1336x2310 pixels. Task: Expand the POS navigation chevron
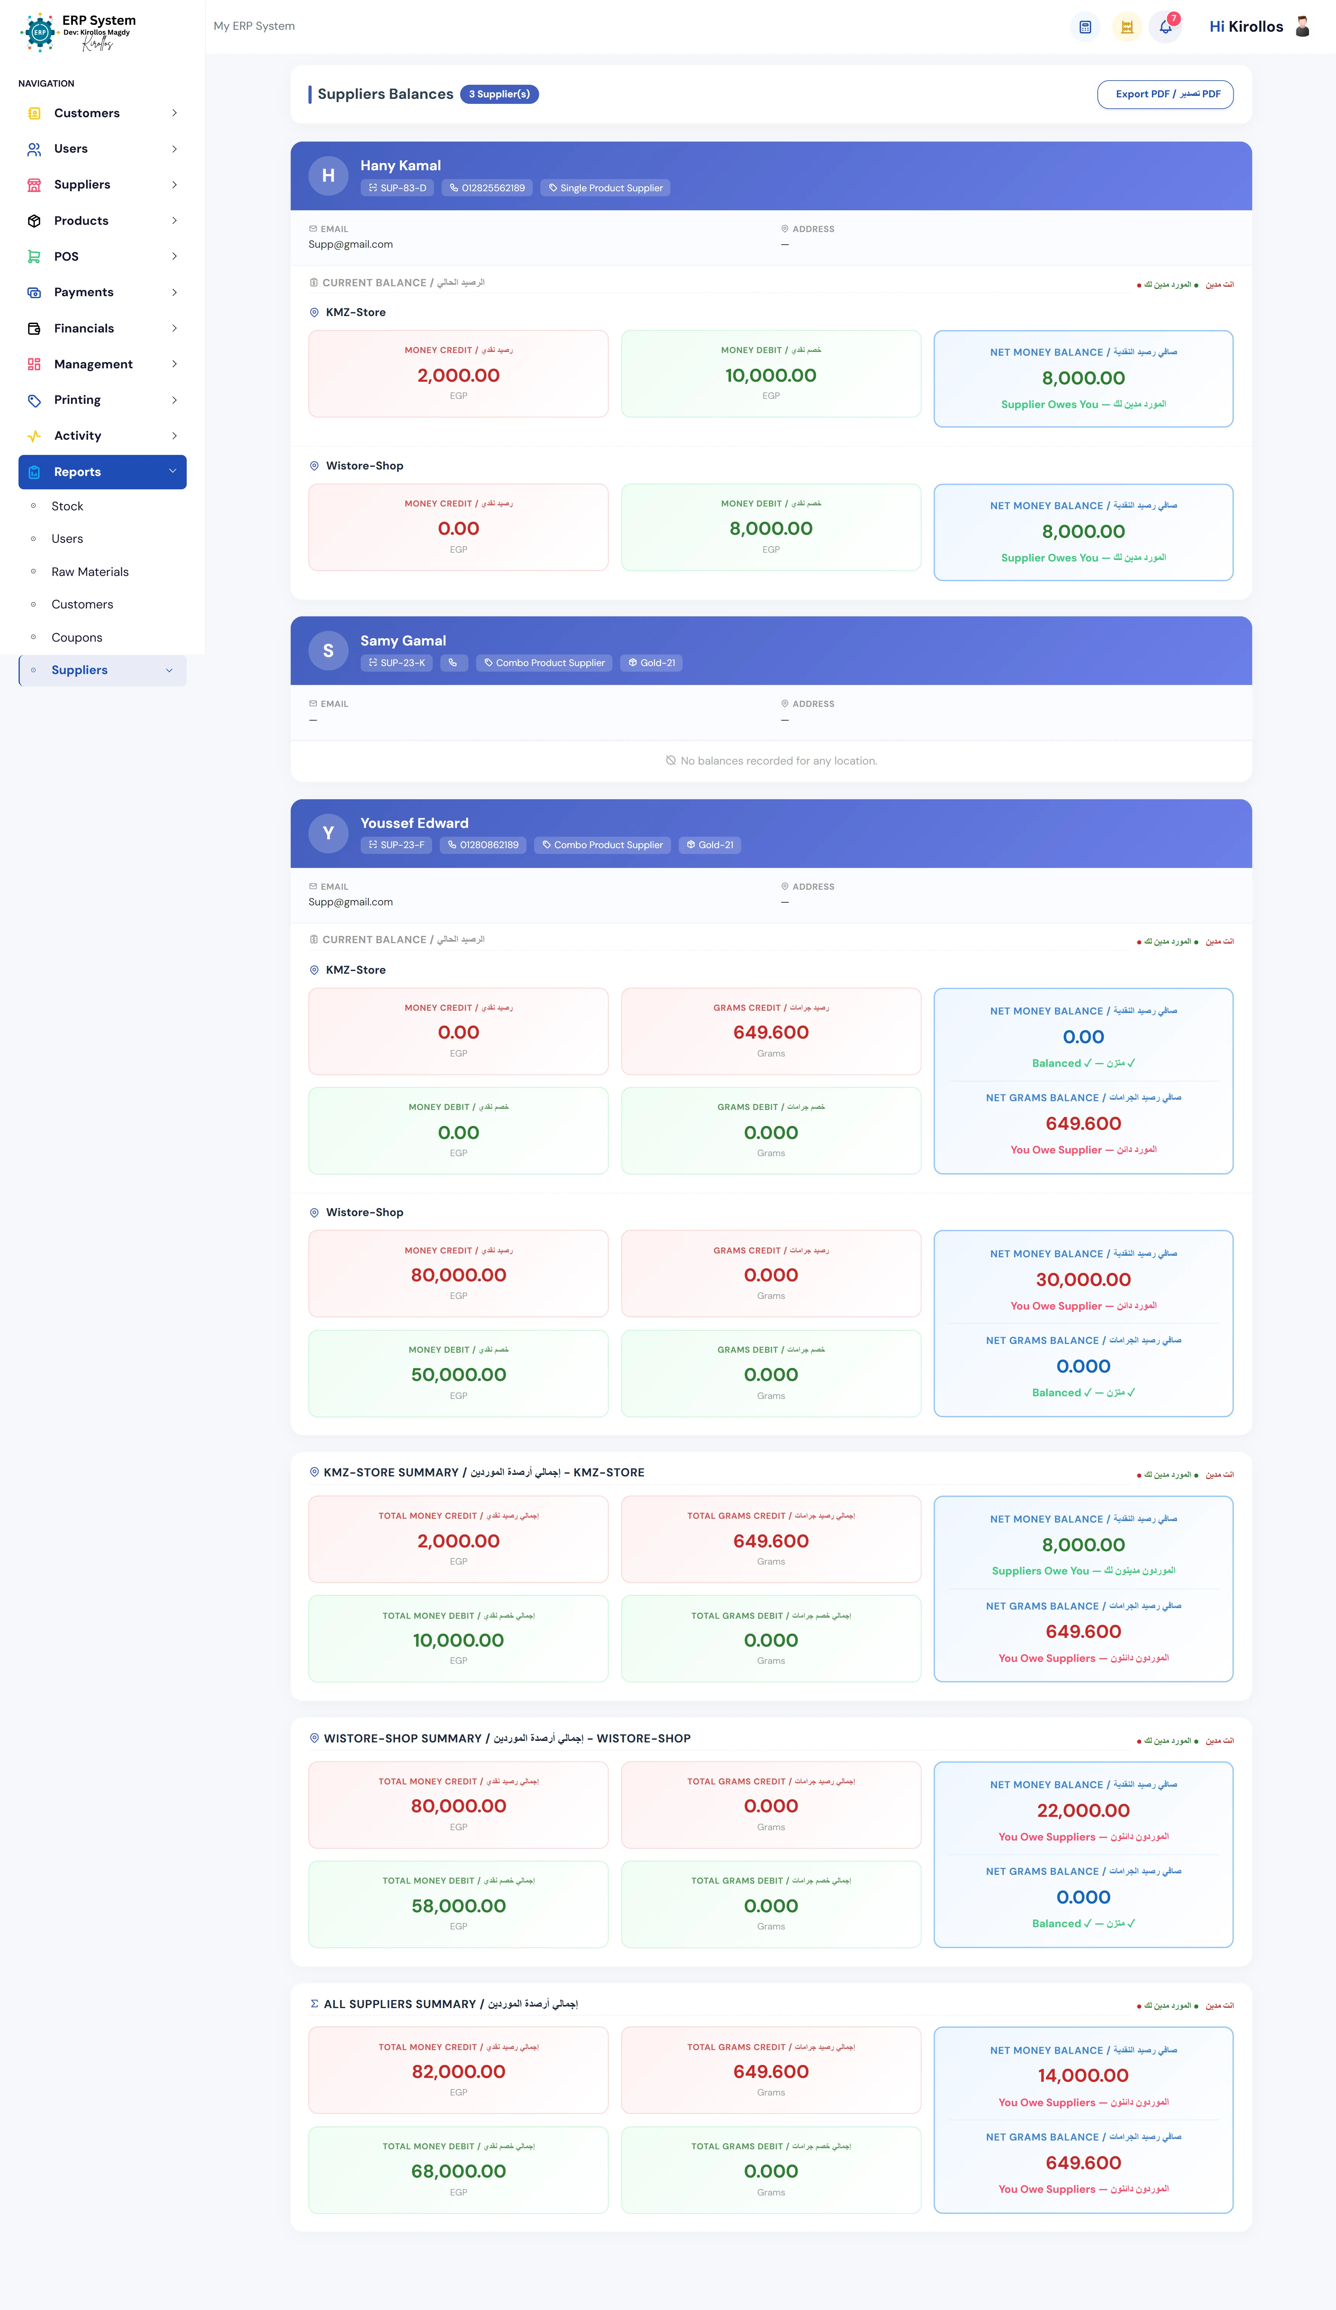(x=174, y=256)
